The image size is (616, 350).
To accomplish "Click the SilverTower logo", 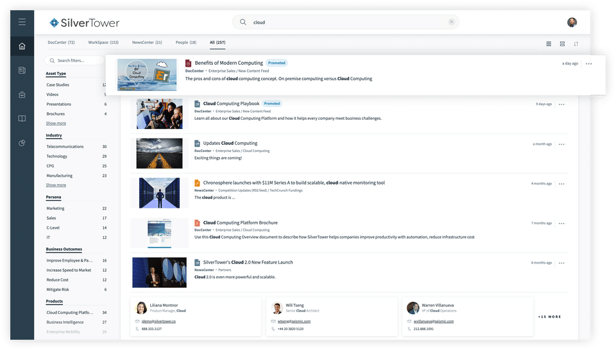I will tap(84, 23).
